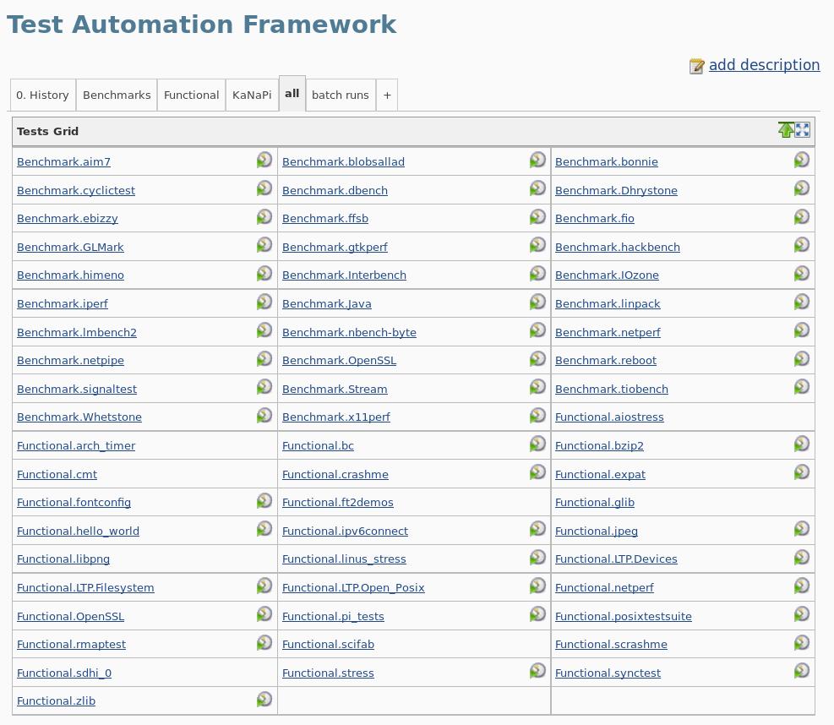The image size is (834, 725).
Task: Schedule a build for Benchmark.cyclictest
Action: (x=264, y=188)
